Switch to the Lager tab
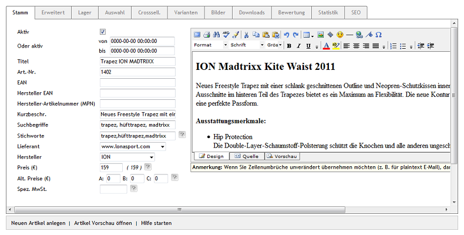Viewport: 464px width, 235px height. pyautogui.click(x=85, y=12)
